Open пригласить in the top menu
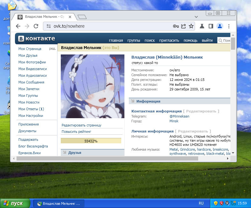The image size is (251, 208). [x=169, y=40]
